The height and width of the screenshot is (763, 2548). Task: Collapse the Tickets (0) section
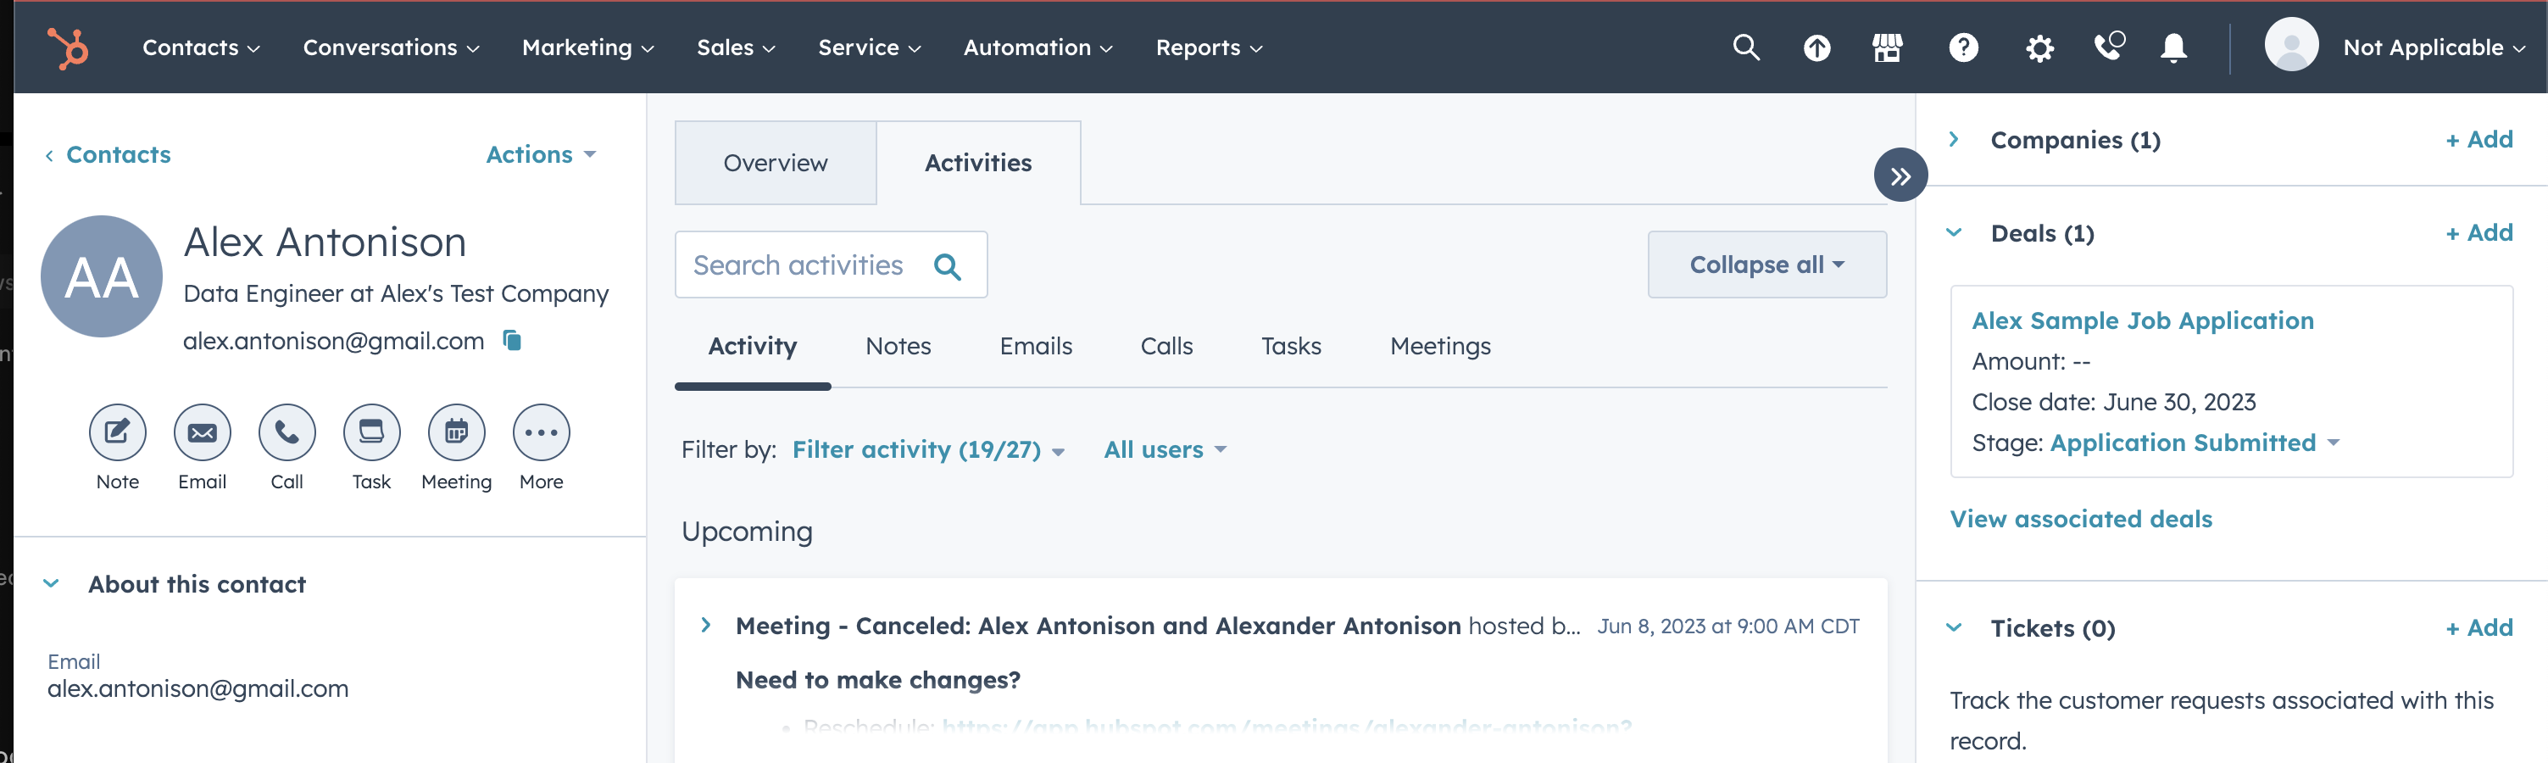[1954, 627]
